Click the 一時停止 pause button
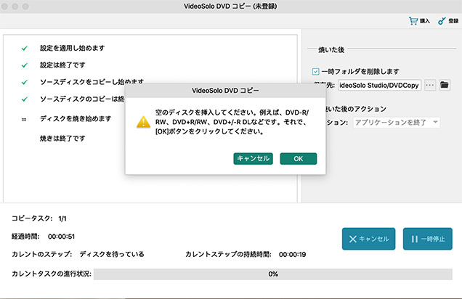 point(428,239)
